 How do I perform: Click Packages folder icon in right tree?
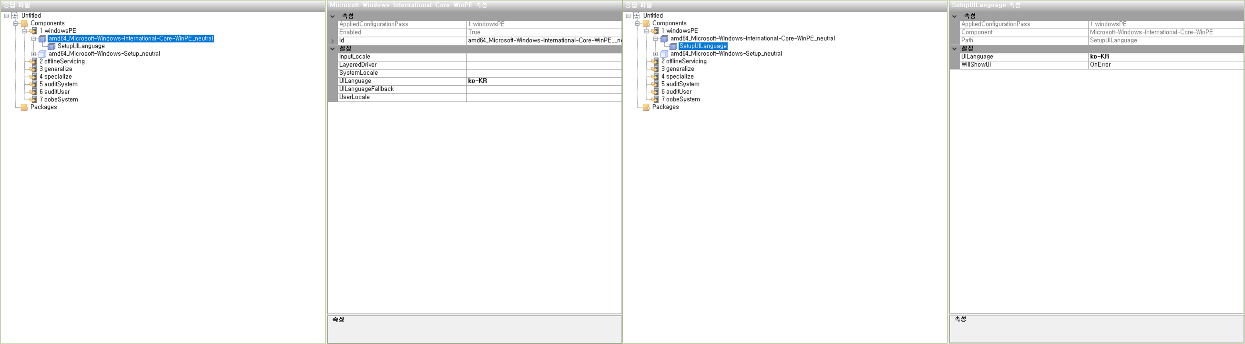pyautogui.click(x=646, y=107)
